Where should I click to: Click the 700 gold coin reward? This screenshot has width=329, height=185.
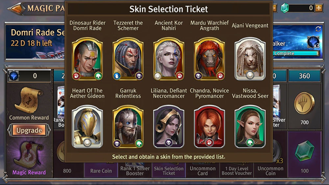click(x=304, y=103)
